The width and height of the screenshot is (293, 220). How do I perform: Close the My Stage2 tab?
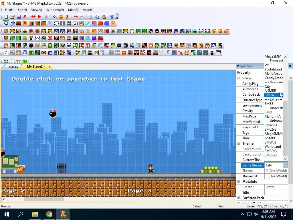(x=50, y=67)
